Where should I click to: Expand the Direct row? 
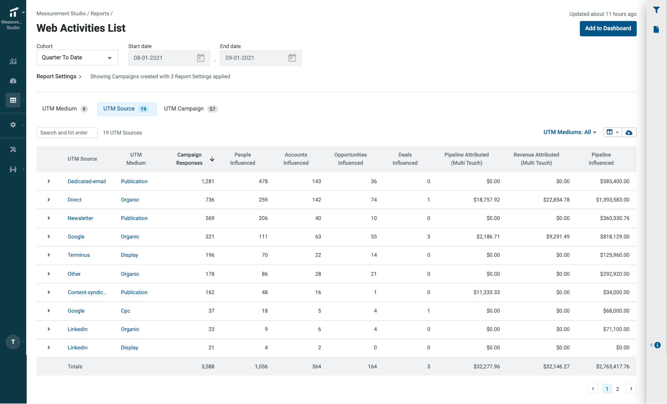(x=49, y=200)
